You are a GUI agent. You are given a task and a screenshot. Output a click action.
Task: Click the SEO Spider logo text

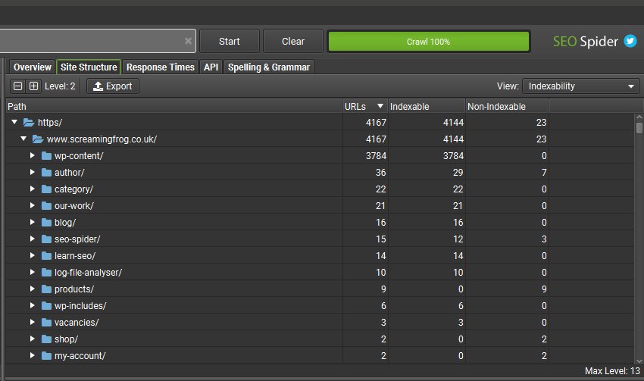pos(585,42)
